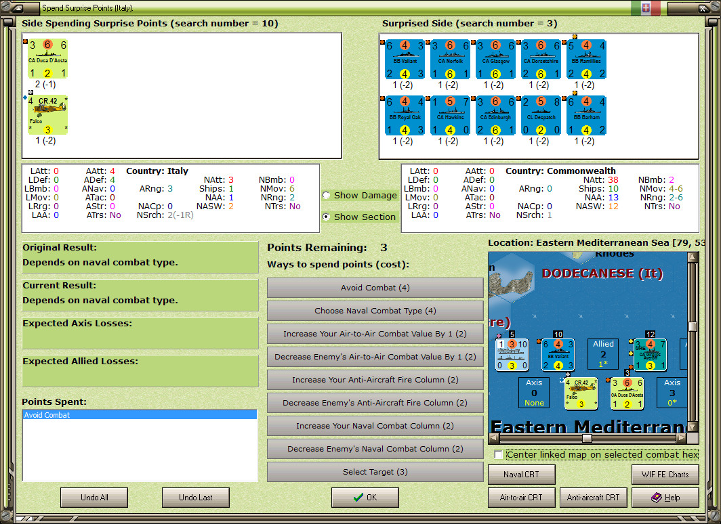Click the Italy flag icon in title bar
The width and height of the screenshot is (721, 524).
(x=646, y=8)
